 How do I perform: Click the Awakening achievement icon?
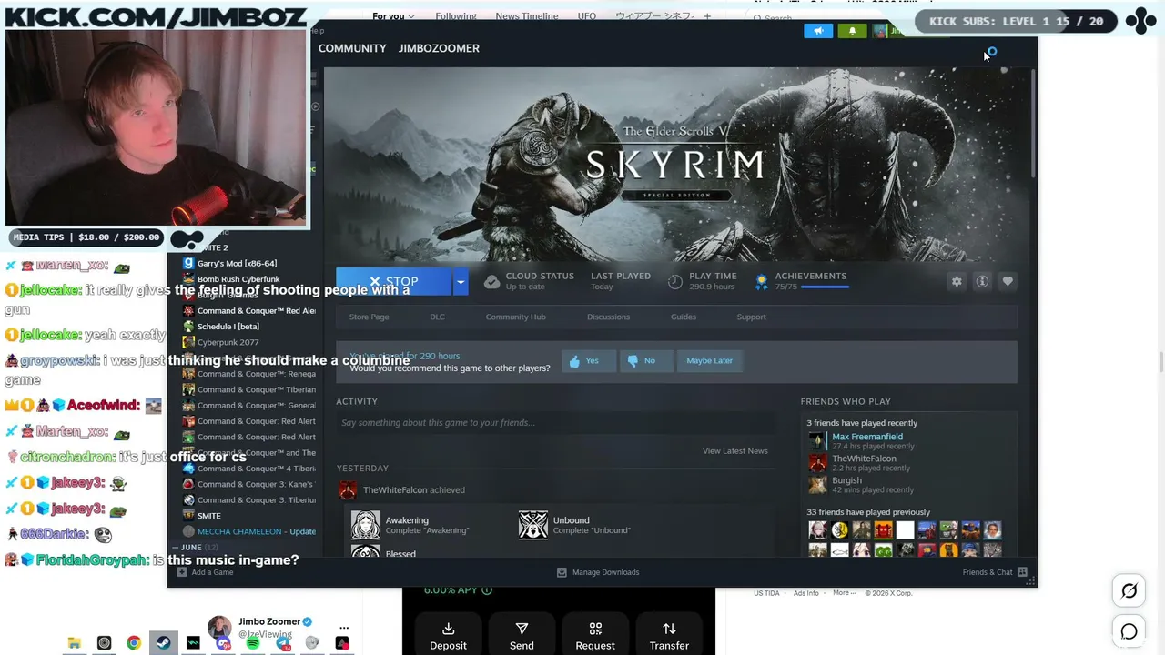tap(366, 525)
